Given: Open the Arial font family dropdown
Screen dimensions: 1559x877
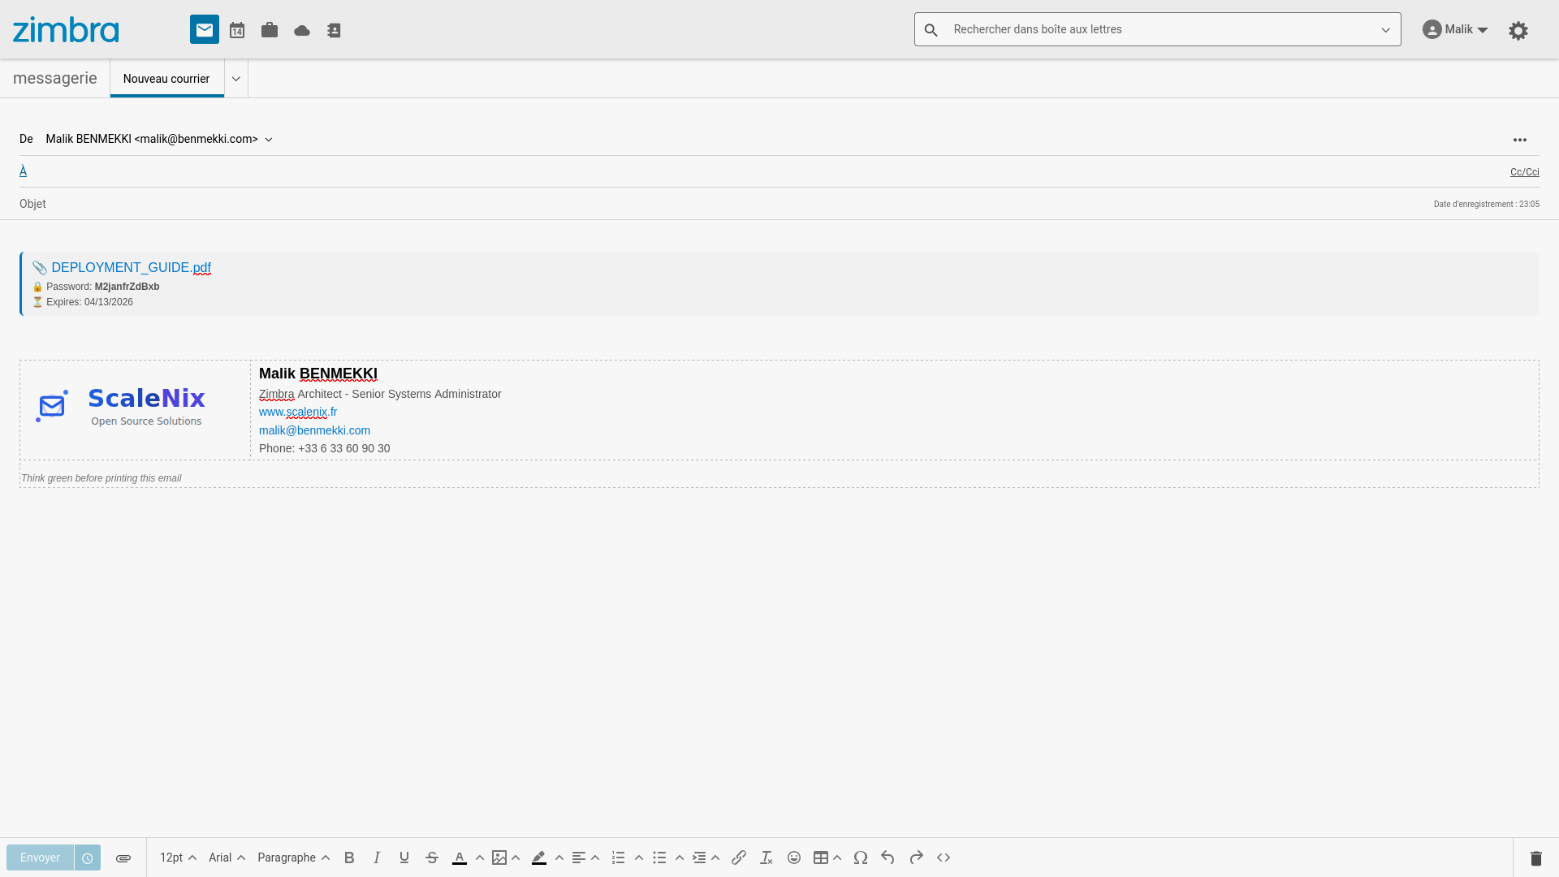Looking at the screenshot, I should 227,858.
